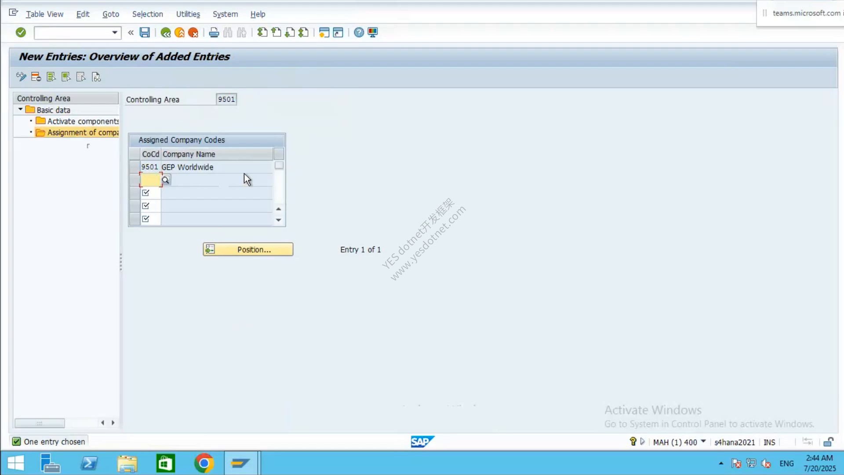Open the search help for CoCd field

[x=166, y=179]
